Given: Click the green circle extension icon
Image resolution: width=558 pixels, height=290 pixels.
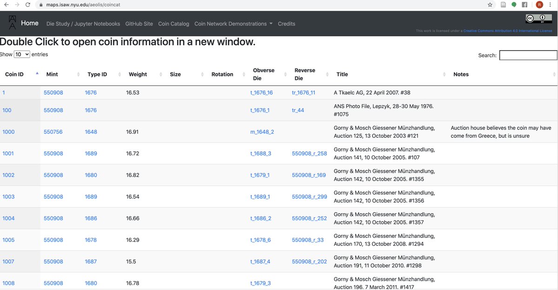Looking at the screenshot, I should point(514,5).
